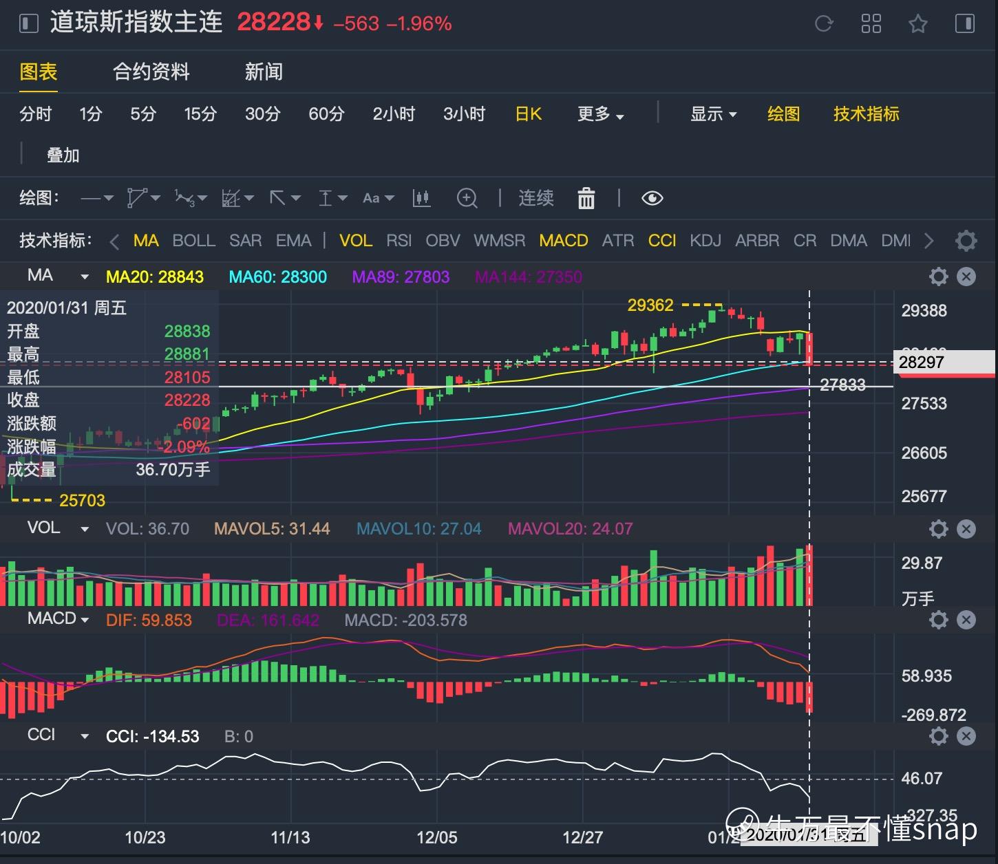Screen dimensions: 998x864
Task: Expand the MACD panel type dropdown
Action: point(85,620)
